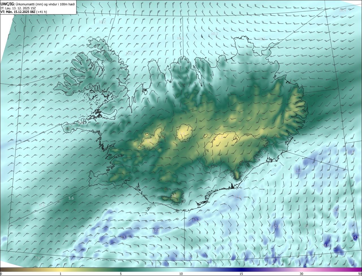362x276 pixels.
Task: Click the 'IT: Lau. 13. 12. 2025 15Z' line
Action: (x=18, y=8)
